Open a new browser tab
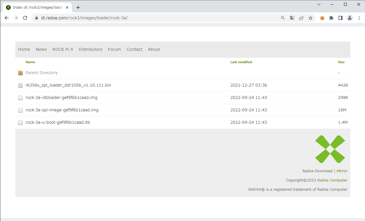The image size is (365, 221). tap(78, 8)
